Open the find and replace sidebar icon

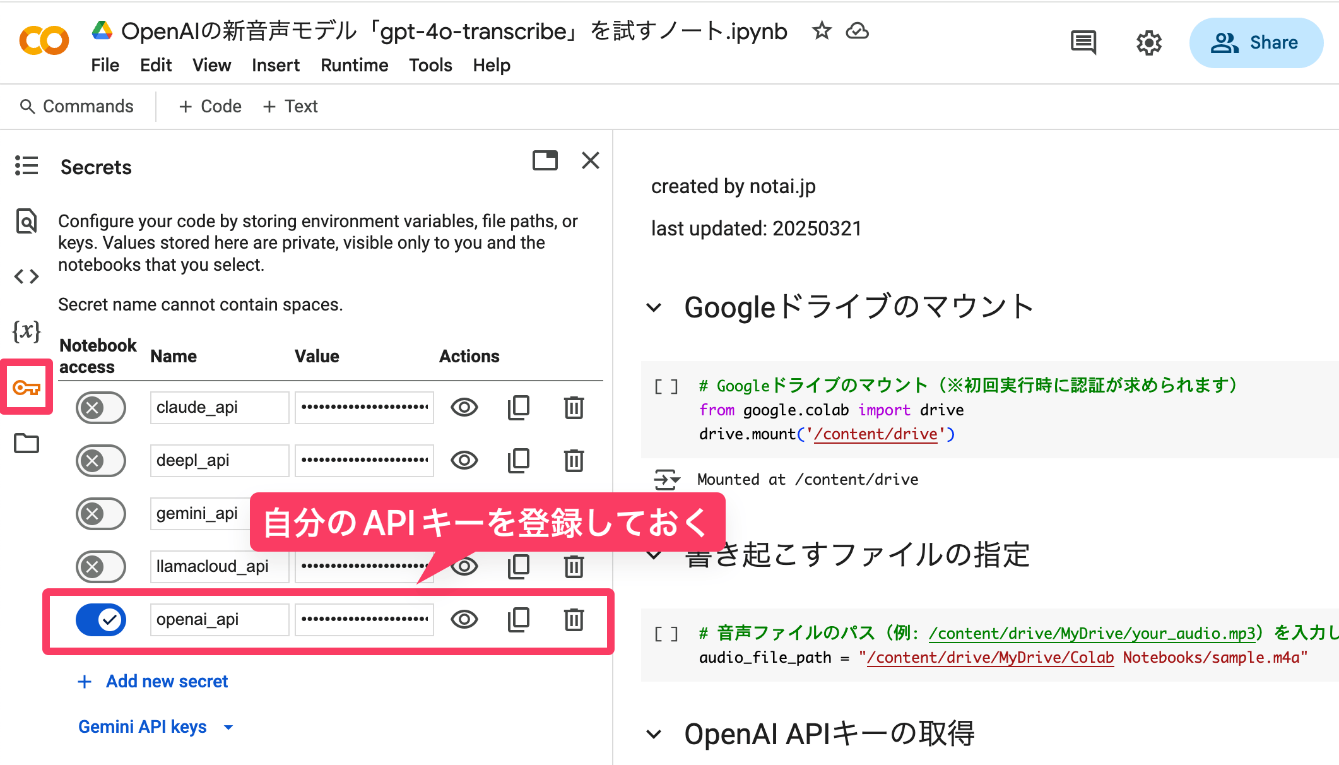click(27, 221)
